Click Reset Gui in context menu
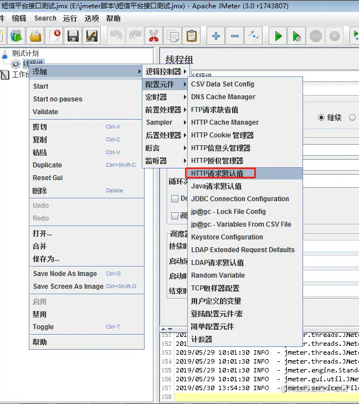 [x=86, y=177]
